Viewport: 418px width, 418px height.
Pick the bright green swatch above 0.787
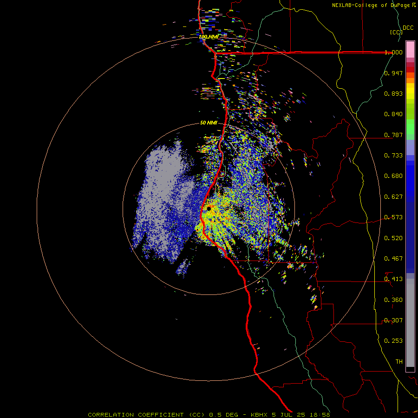[410, 127]
